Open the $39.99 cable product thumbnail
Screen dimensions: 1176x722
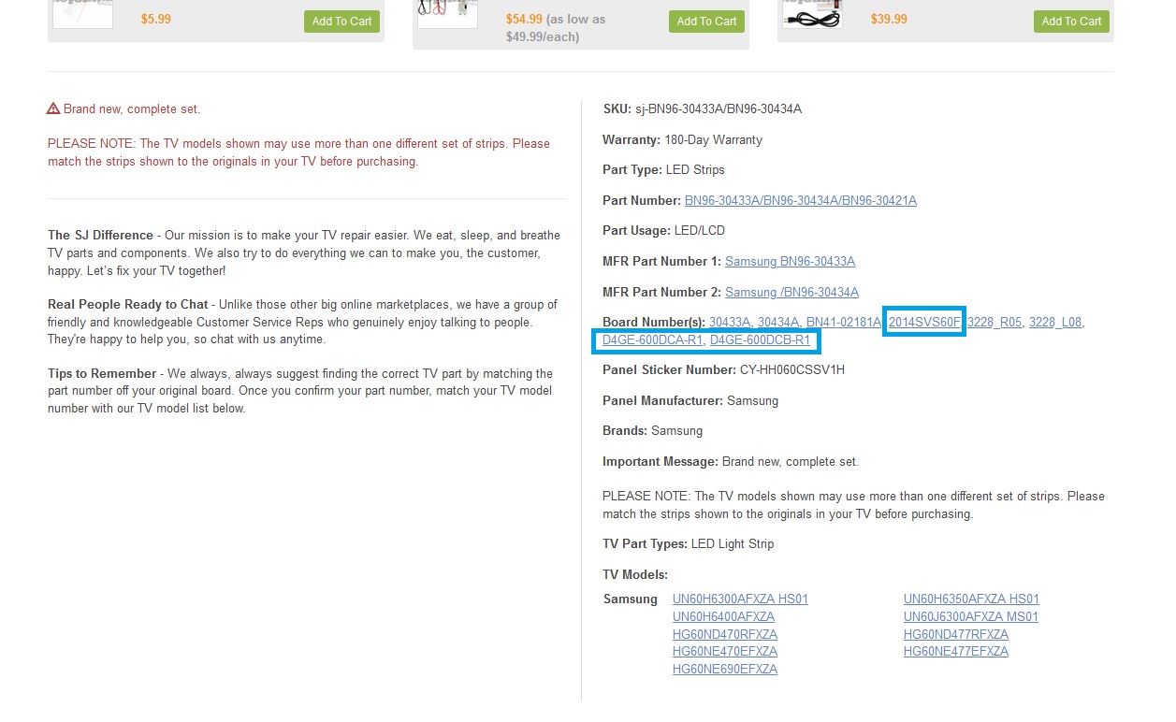tap(812, 14)
